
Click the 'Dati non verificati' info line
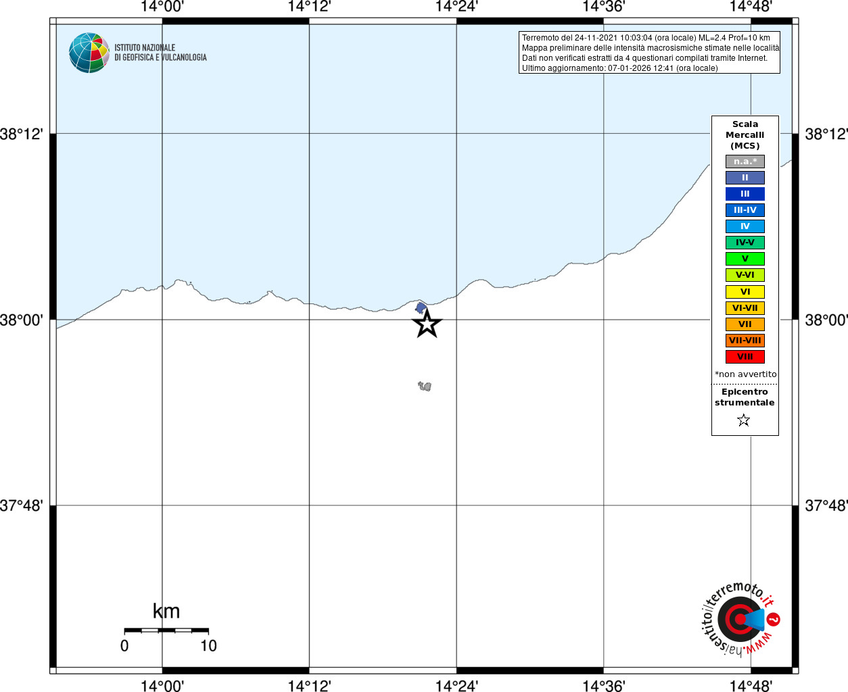pos(645,58)
